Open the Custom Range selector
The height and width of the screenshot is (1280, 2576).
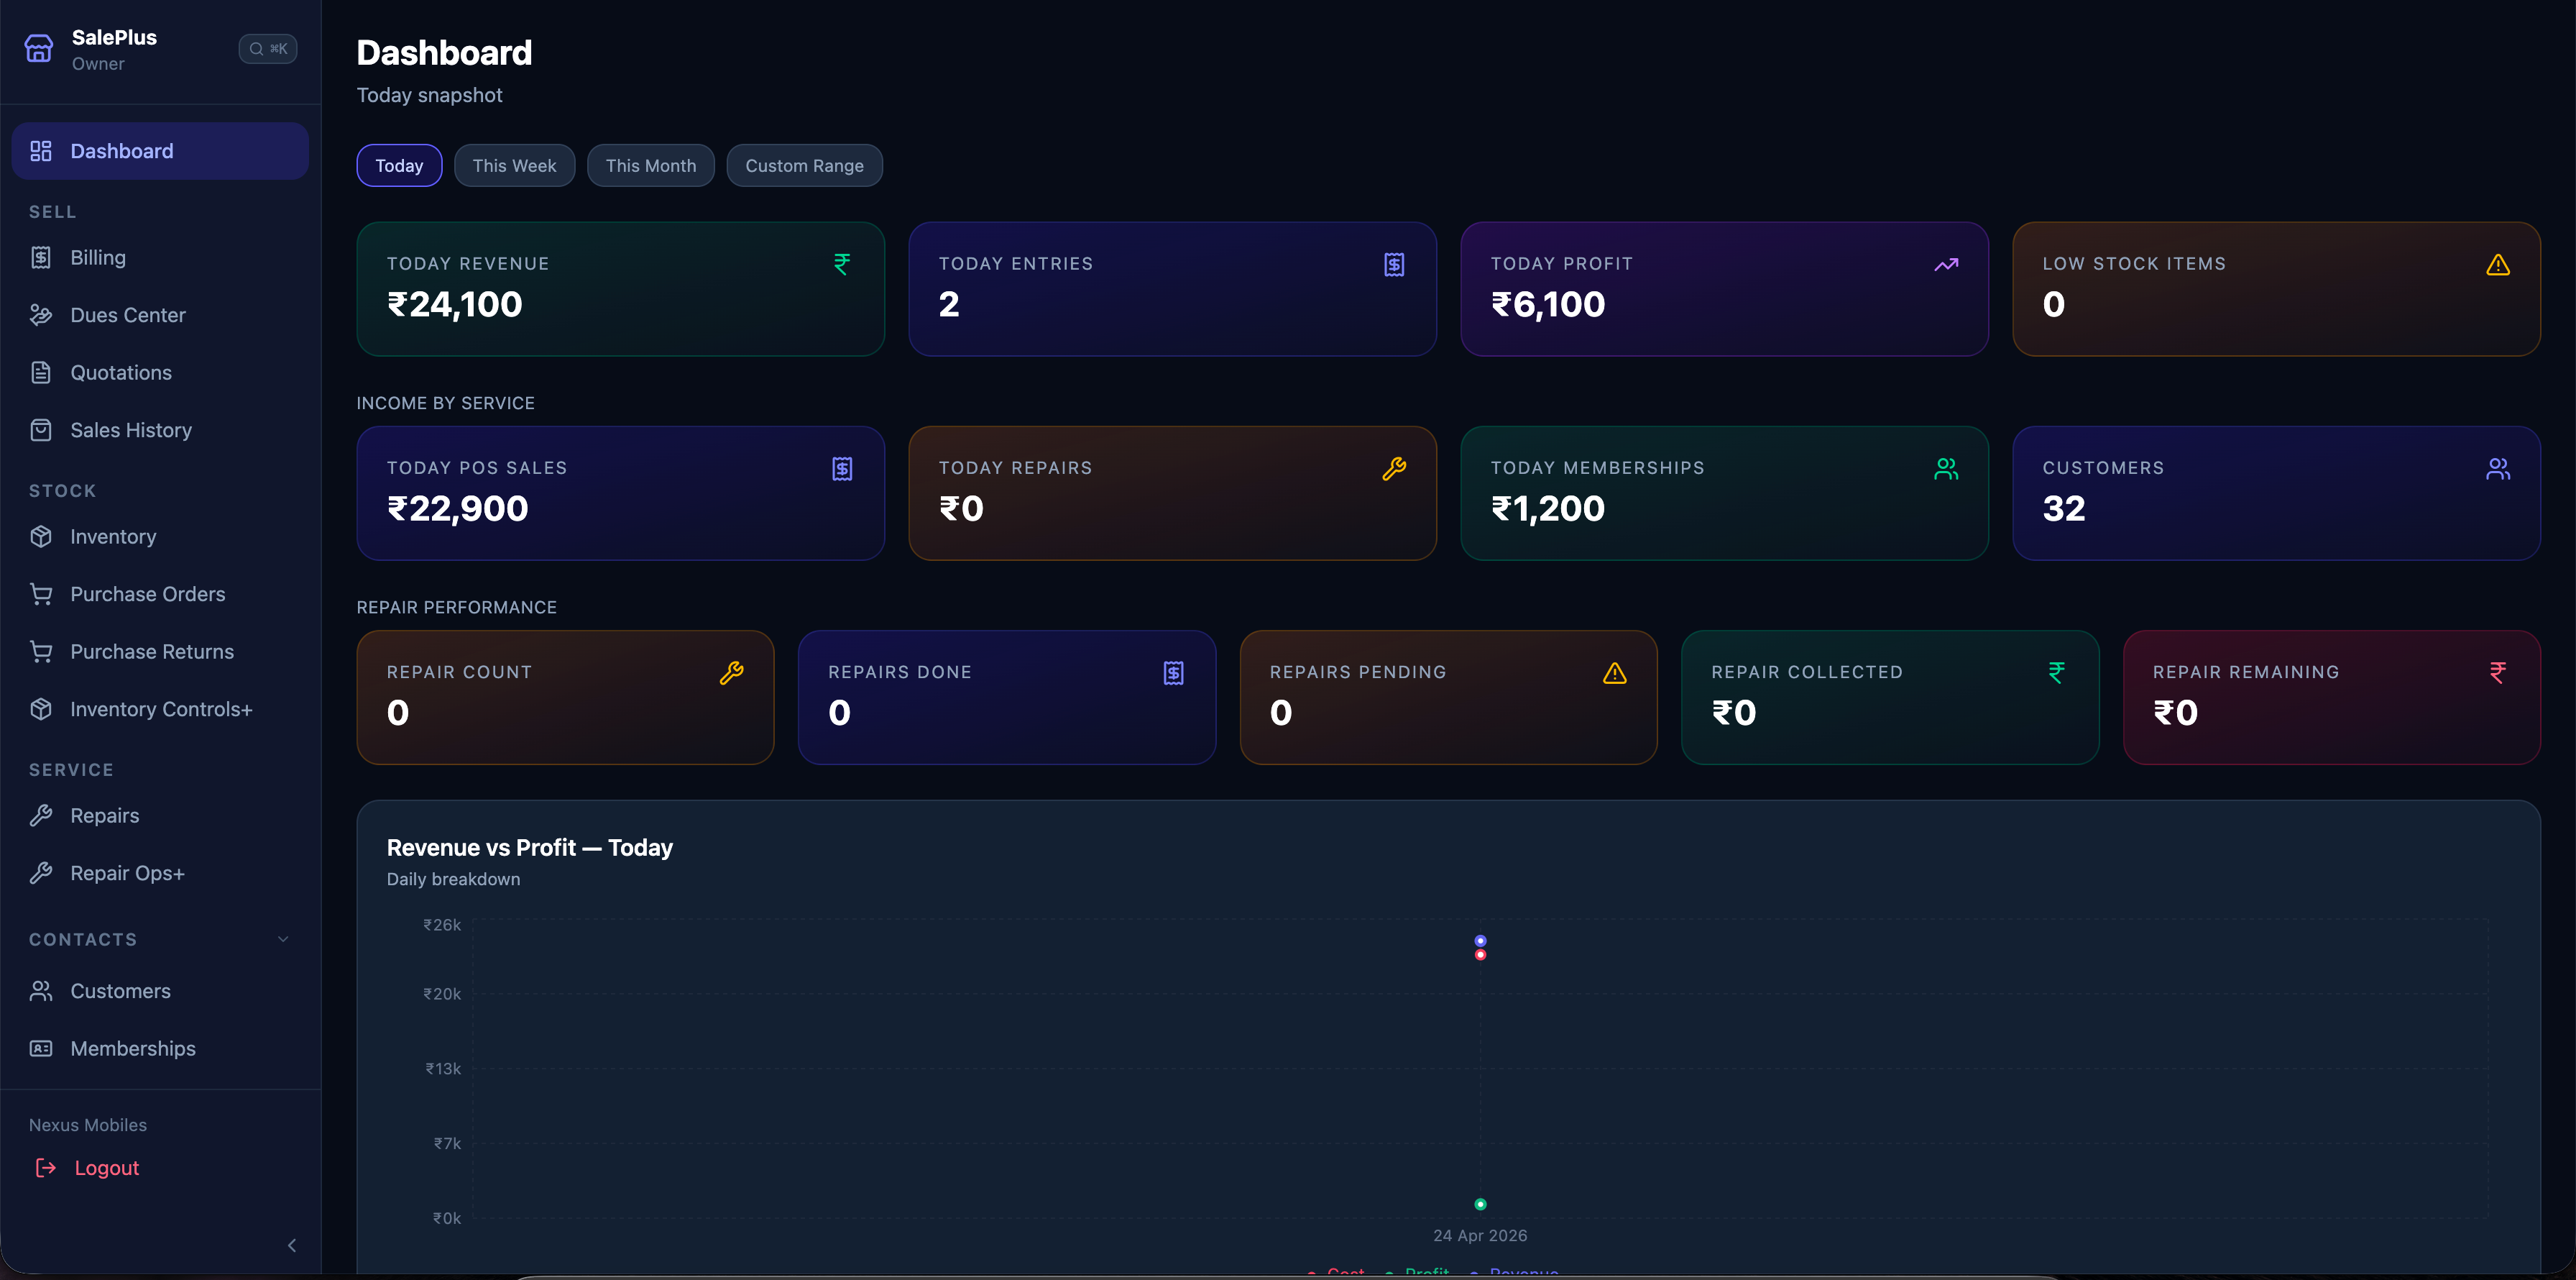(804, 165)
